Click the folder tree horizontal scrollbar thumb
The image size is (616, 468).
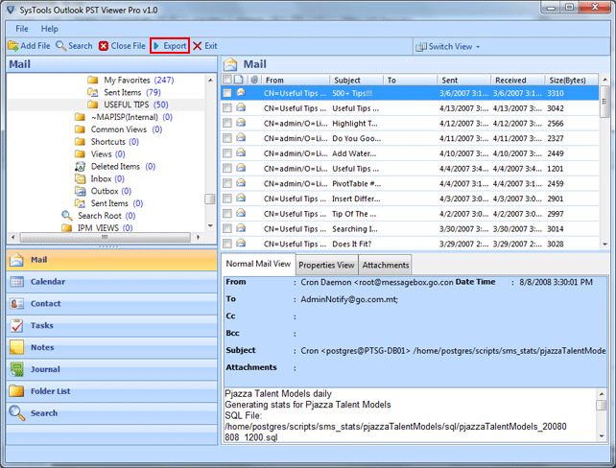(x=105, y=237)
